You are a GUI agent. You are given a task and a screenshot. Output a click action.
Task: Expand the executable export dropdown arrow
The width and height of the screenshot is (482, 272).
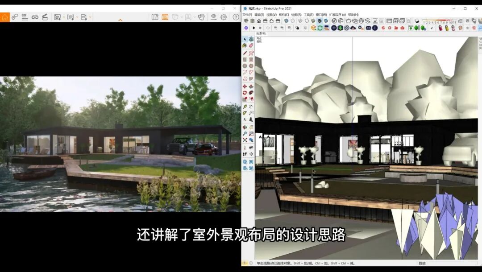[90, 17]
